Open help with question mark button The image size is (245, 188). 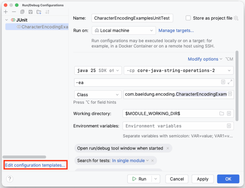10,179
